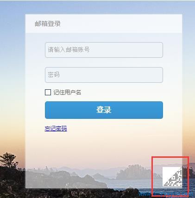Submit with the blue 登录 button
This screenshot has width=195, height=198.
point(104,110)
